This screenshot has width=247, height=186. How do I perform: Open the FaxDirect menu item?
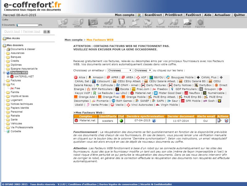tap(193, 15)
